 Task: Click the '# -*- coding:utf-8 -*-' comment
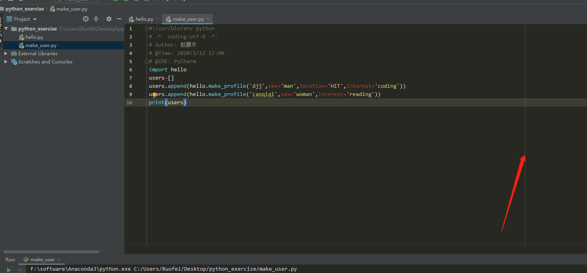pos(183,37)
